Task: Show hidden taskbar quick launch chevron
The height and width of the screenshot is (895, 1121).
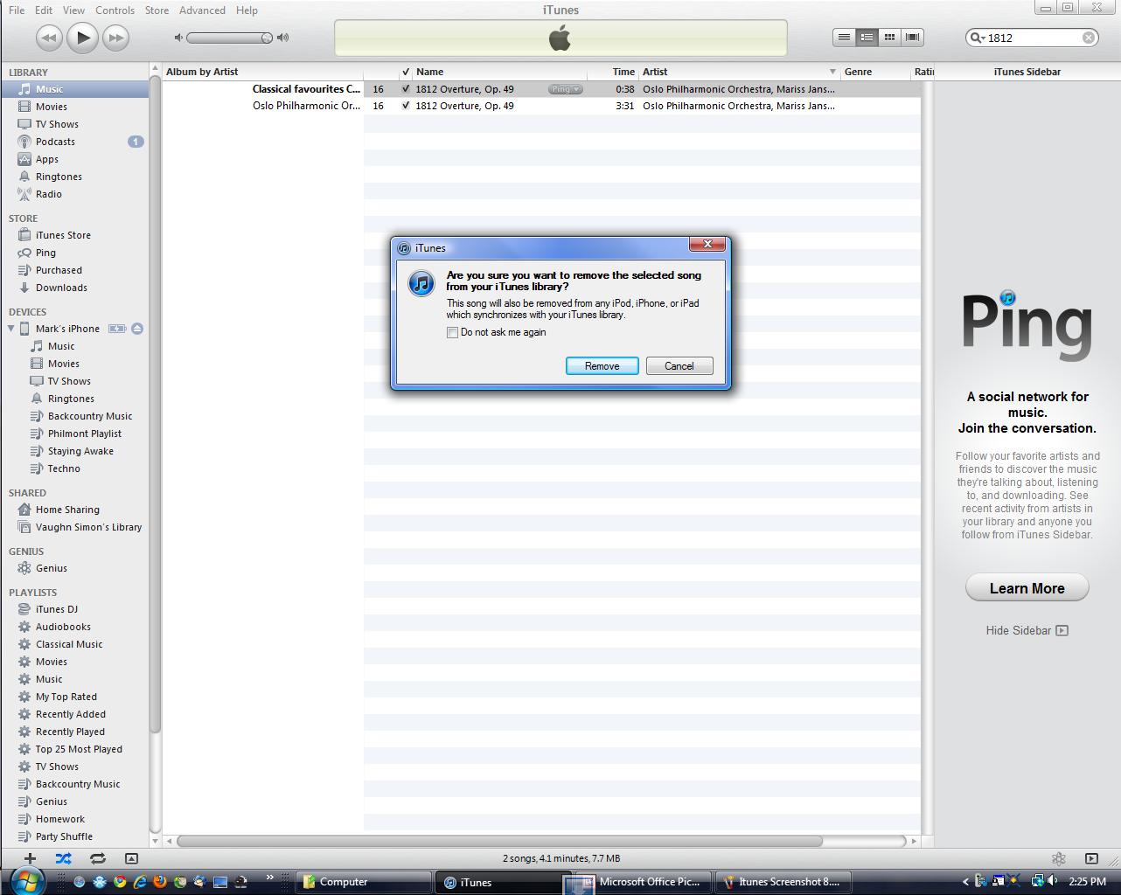Action: [x=269, y=878]
